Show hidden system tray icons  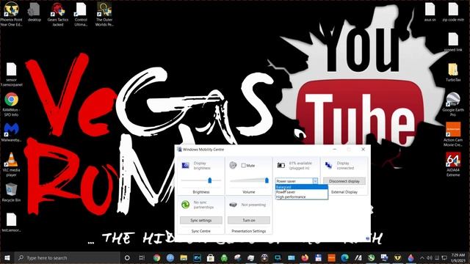point(422,257)
